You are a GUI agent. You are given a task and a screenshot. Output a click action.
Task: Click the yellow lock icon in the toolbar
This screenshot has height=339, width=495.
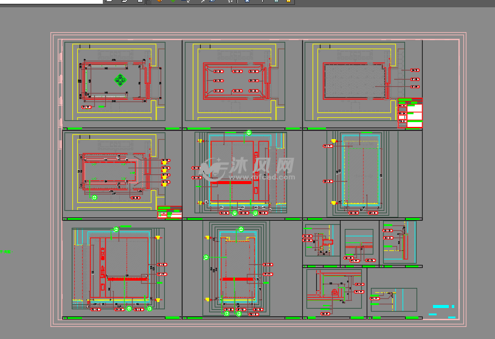[288, 2]
